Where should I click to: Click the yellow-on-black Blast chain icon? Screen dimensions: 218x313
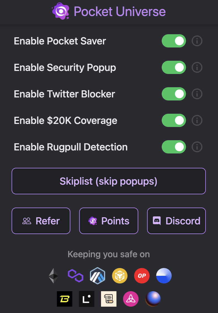(65, 299)
